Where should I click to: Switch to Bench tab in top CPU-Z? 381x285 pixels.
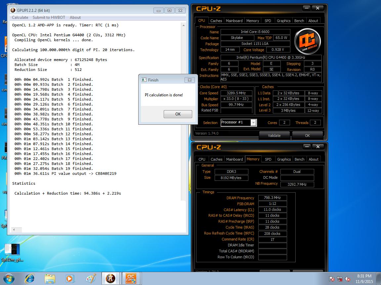point(299,20)
